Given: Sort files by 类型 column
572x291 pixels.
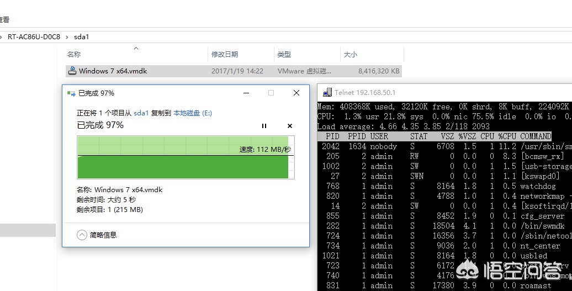Looking at the screenshot, I should [x=284, y=54].
